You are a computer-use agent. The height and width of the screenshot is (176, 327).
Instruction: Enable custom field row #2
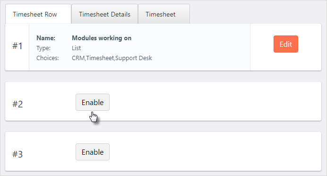(x=93, y=102)
